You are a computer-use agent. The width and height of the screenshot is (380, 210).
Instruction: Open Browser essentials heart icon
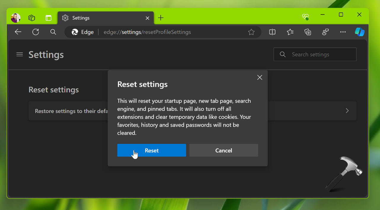pos(305,17)
